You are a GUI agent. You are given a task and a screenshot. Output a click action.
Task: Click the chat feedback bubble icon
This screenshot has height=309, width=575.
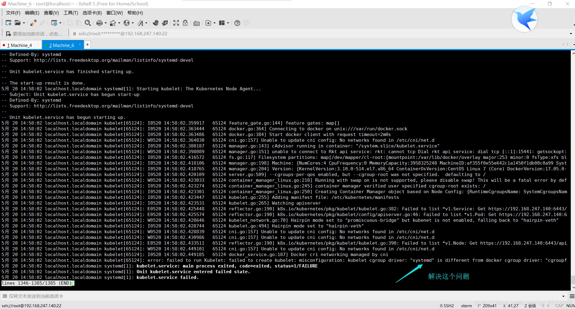point(246,23)
